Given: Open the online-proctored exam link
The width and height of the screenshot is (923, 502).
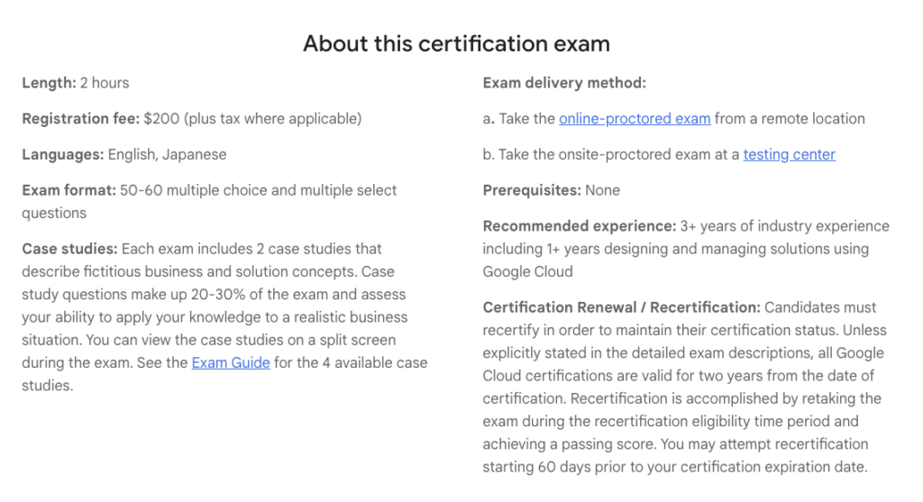Looking at the screenshot, I should click(635, 119).
